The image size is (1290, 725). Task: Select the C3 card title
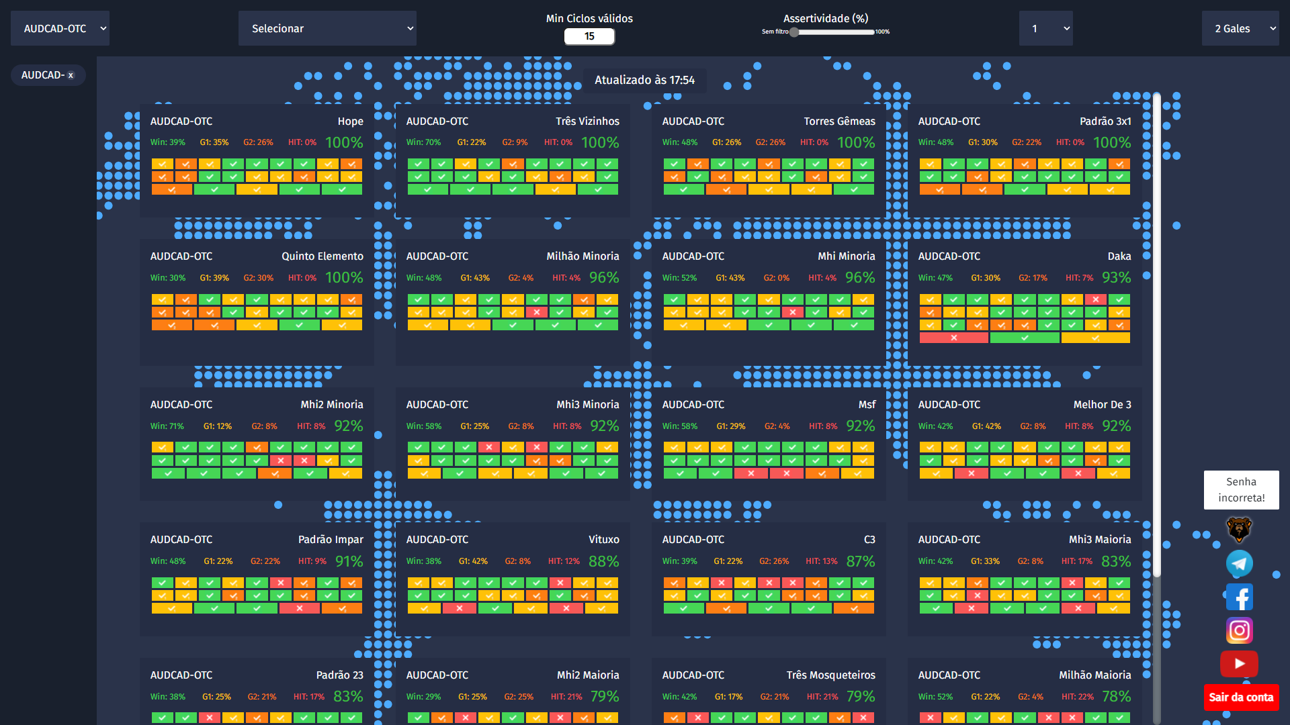869,539
